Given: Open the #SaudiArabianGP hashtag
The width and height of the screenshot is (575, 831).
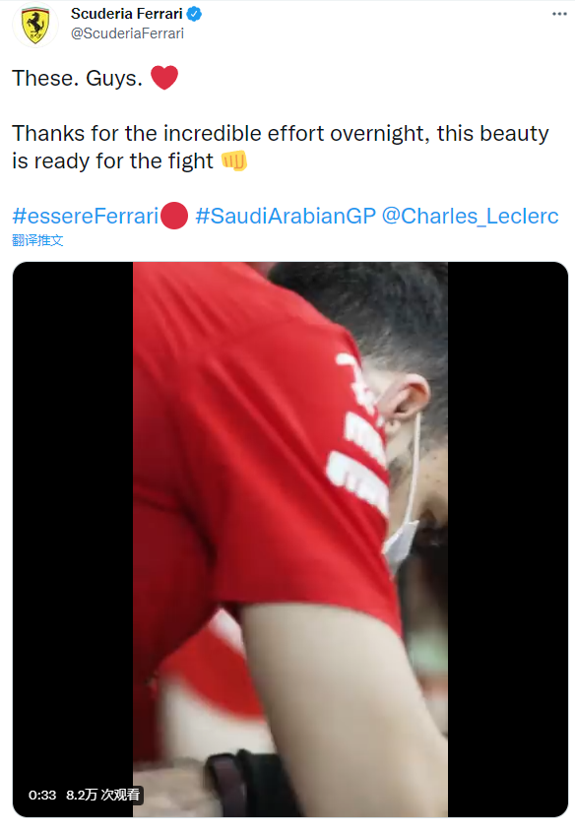Looking at the screenshot, I should [286, 217].
